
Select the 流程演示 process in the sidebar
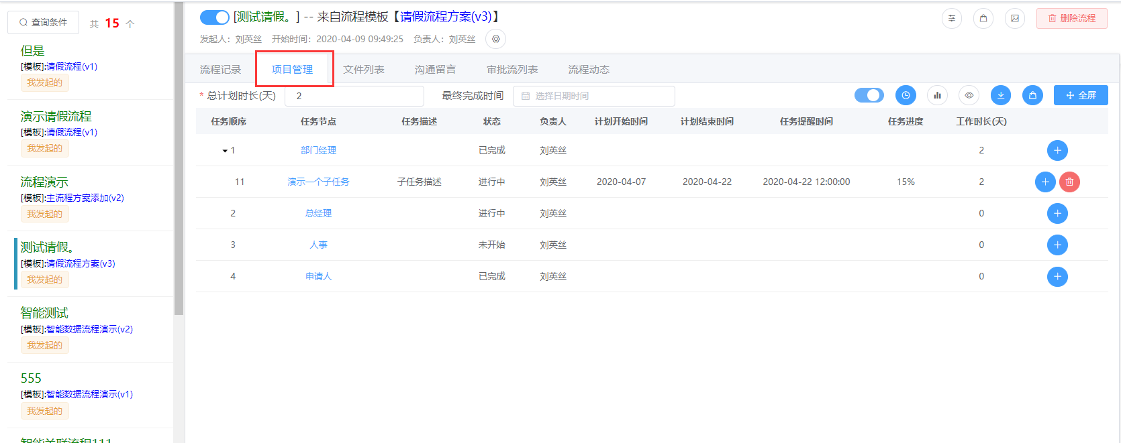point(44,182)
